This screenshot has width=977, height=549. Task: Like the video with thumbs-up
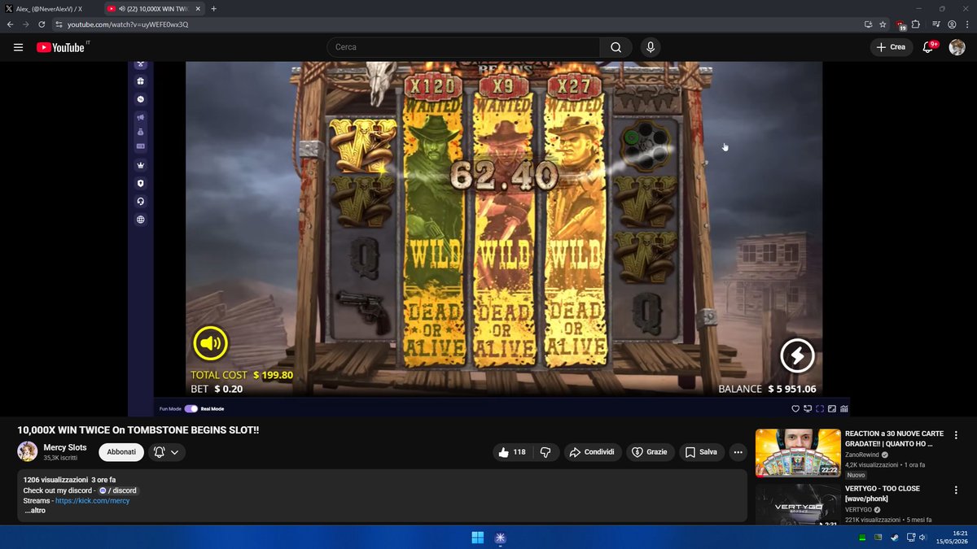pos(510,452)
